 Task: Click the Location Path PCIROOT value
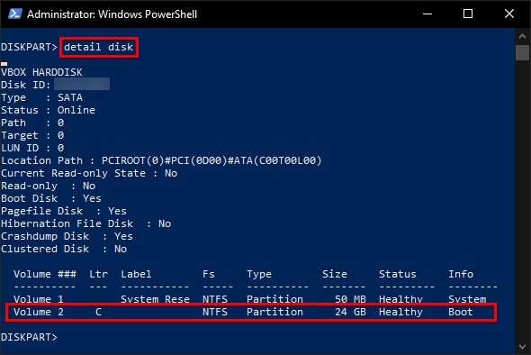(x=211, y=160)
